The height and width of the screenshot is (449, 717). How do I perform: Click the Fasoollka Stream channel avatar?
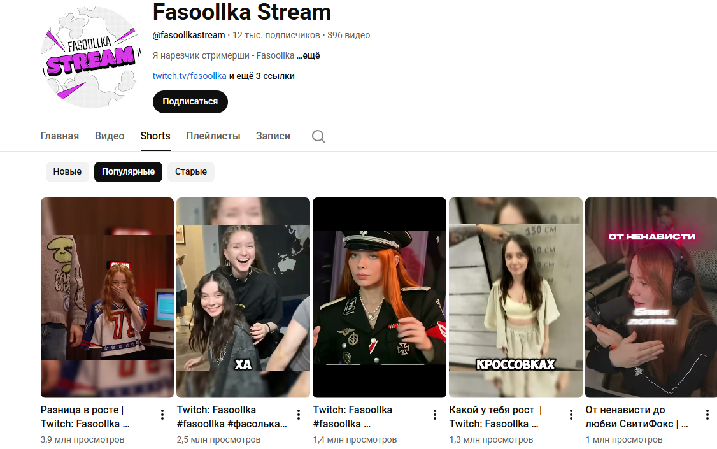[x=91, y=57]
